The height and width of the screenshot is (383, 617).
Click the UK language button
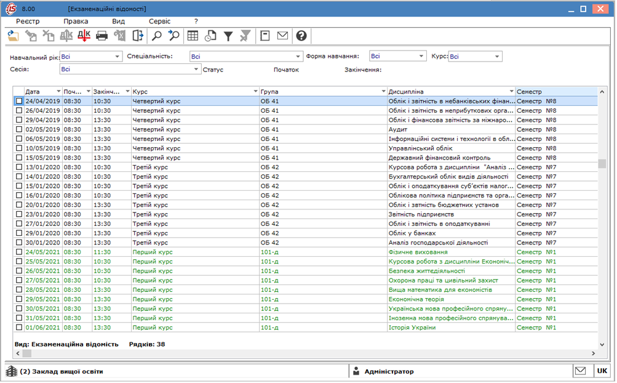(602, 371)
